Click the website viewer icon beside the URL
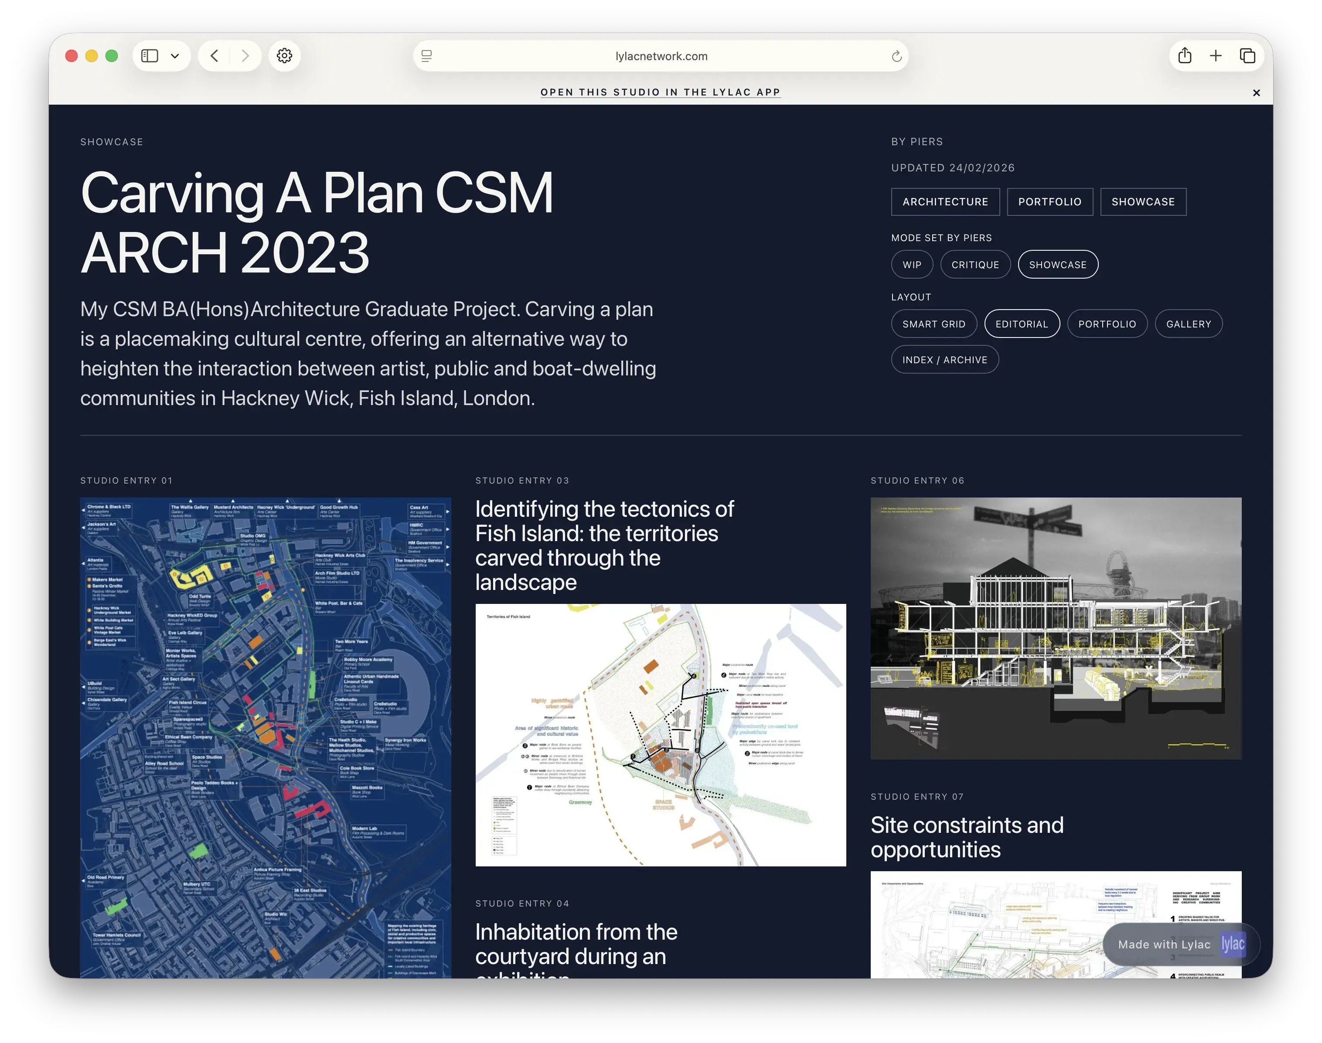1322x1043 pixels. (x=426, y=55)
